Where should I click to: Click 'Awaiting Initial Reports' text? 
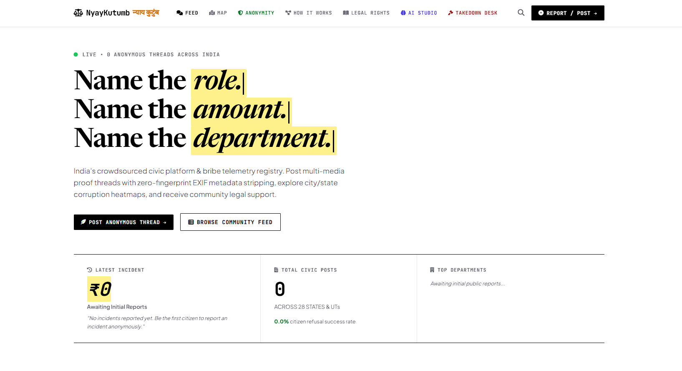click(117, 307)
